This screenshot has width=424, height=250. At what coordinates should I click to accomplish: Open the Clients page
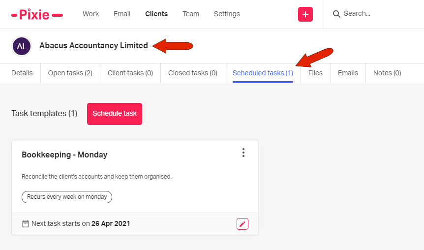point(156,14)
